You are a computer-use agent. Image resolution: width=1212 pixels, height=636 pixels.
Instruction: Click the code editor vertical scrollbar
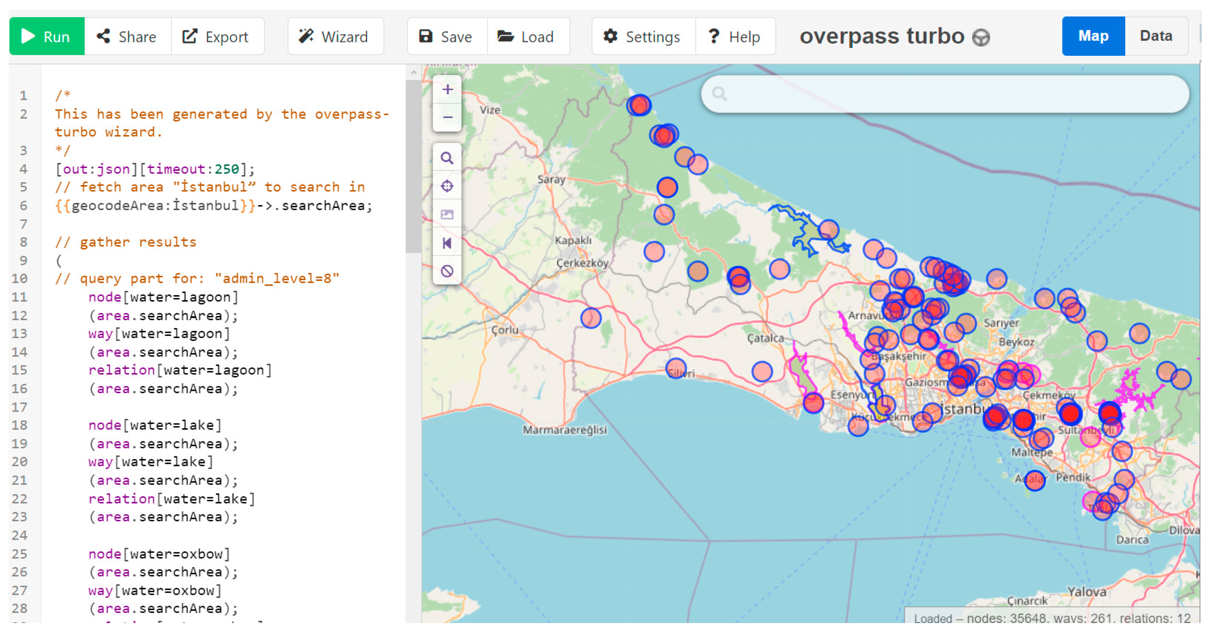[x=413, y=167]
